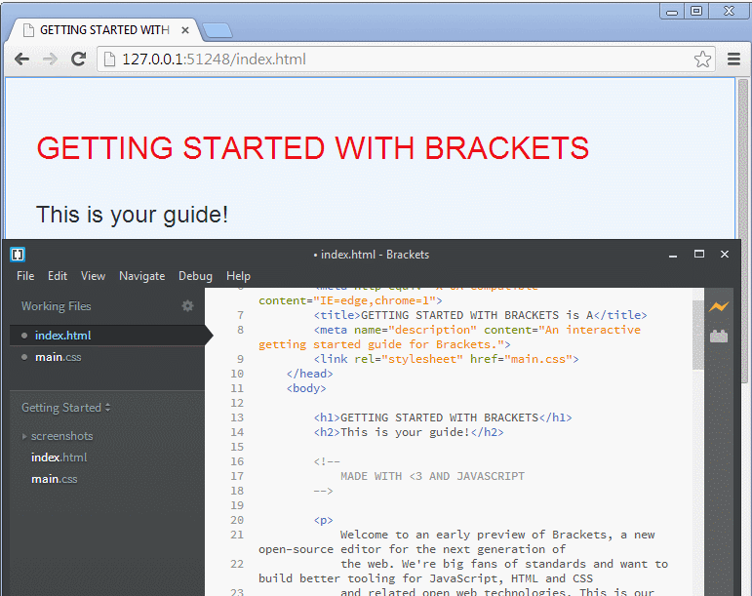Screen dimensions: 752x596
Task: Open the Debug menu in Brackets
Action: click(195, 276)
